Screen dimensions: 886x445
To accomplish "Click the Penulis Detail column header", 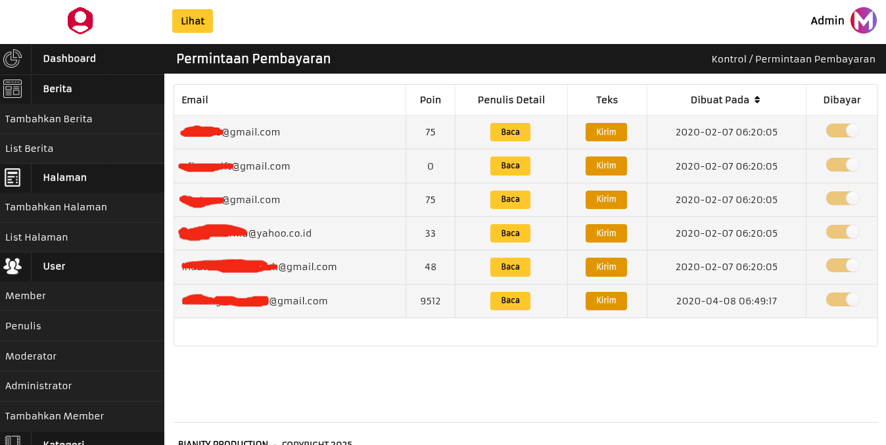I will [511, 100].
